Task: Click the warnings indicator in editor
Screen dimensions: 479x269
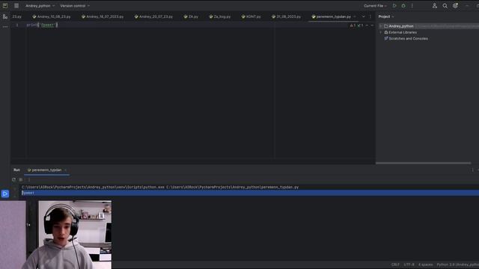Action: point(353,25)
